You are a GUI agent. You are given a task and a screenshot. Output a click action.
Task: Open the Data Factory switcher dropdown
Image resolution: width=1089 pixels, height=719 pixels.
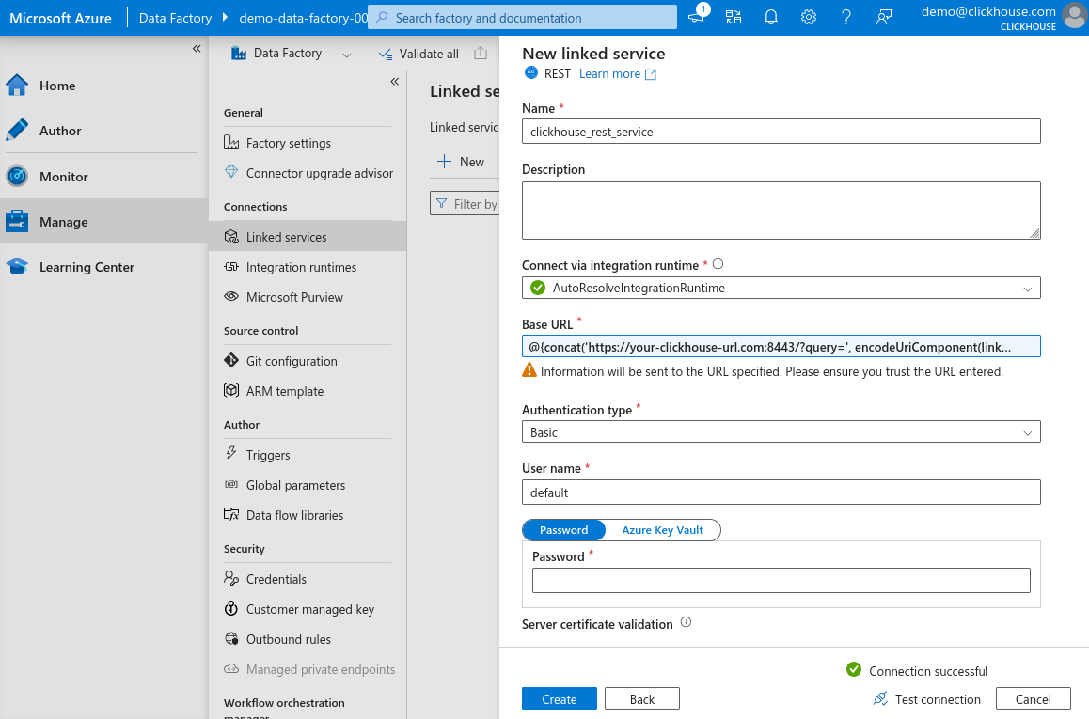pos(347,54)
